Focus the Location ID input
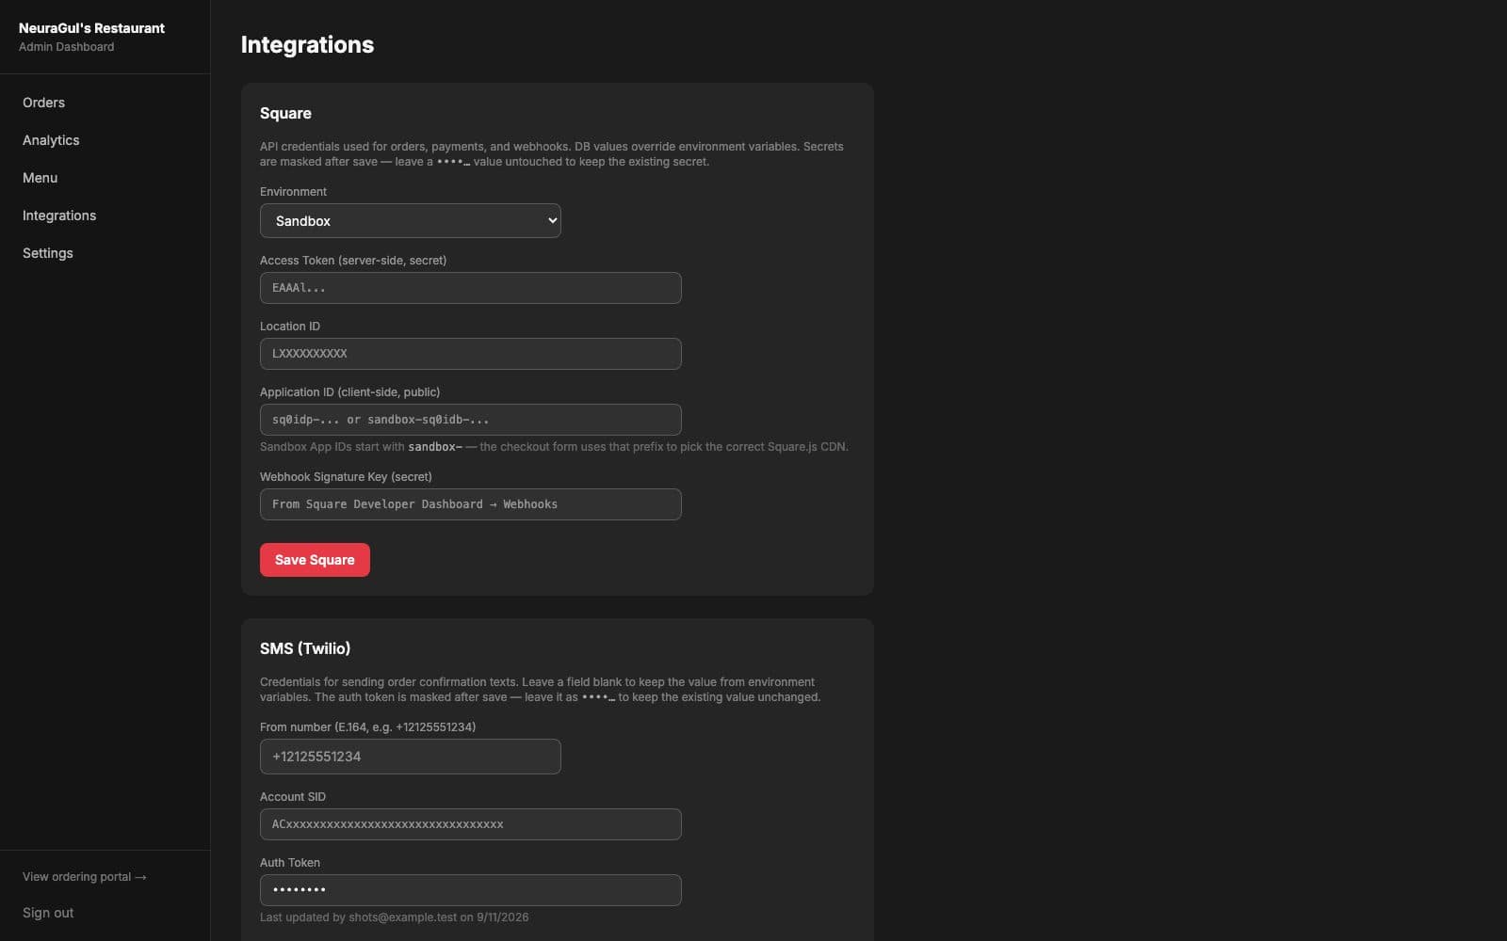Screen dimensions: 1507x941 470,354
